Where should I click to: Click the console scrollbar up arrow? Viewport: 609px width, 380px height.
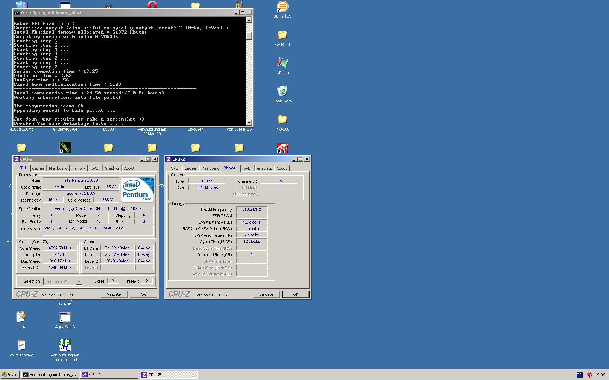click(x=249, y=20)
